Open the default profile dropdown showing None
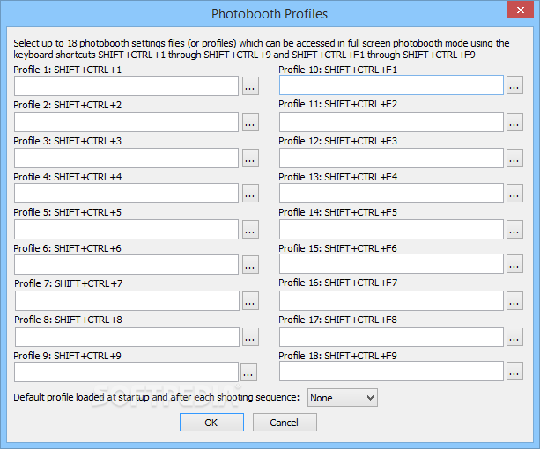 343,398
